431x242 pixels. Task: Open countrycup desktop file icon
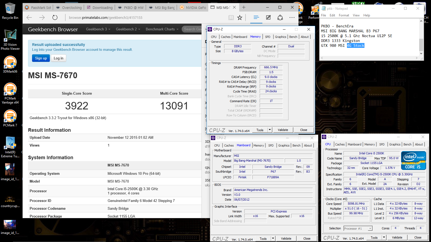tap(10, 201)
